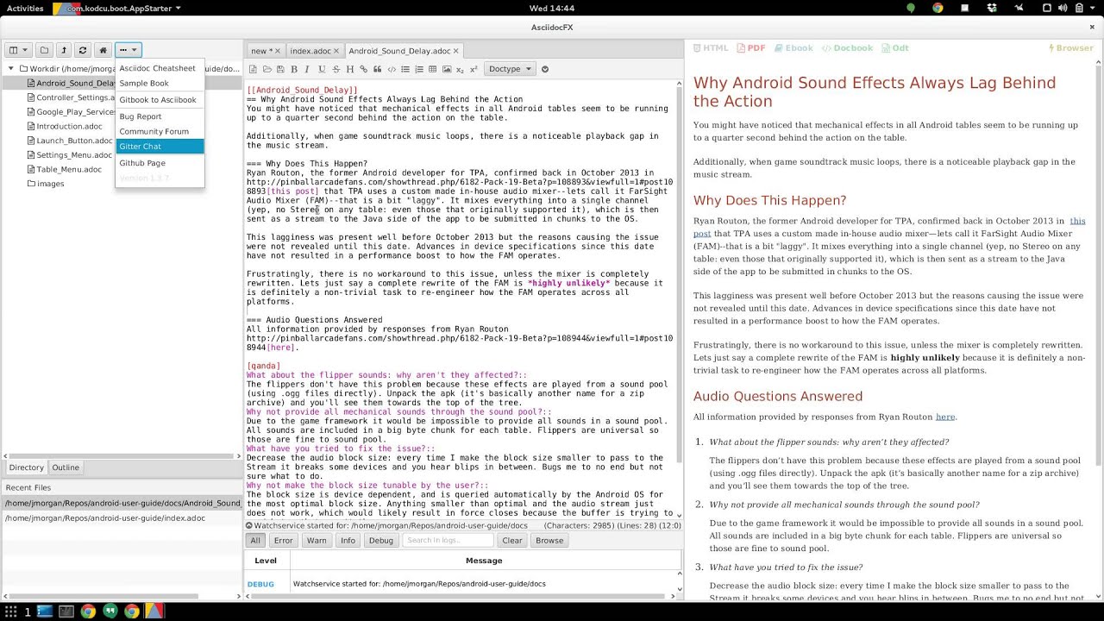Collapse the Workdir tree node
Screen dimensions: 1104x621
(11, 68)
